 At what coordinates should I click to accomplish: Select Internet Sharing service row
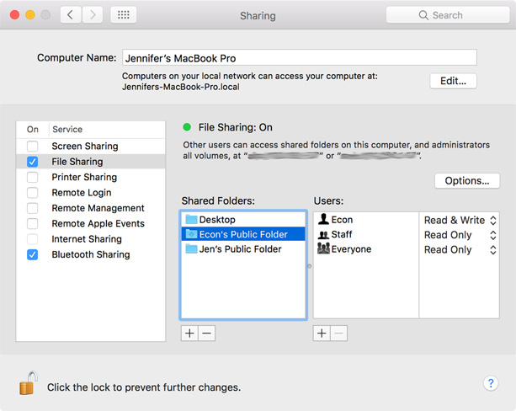click(91, 238)
